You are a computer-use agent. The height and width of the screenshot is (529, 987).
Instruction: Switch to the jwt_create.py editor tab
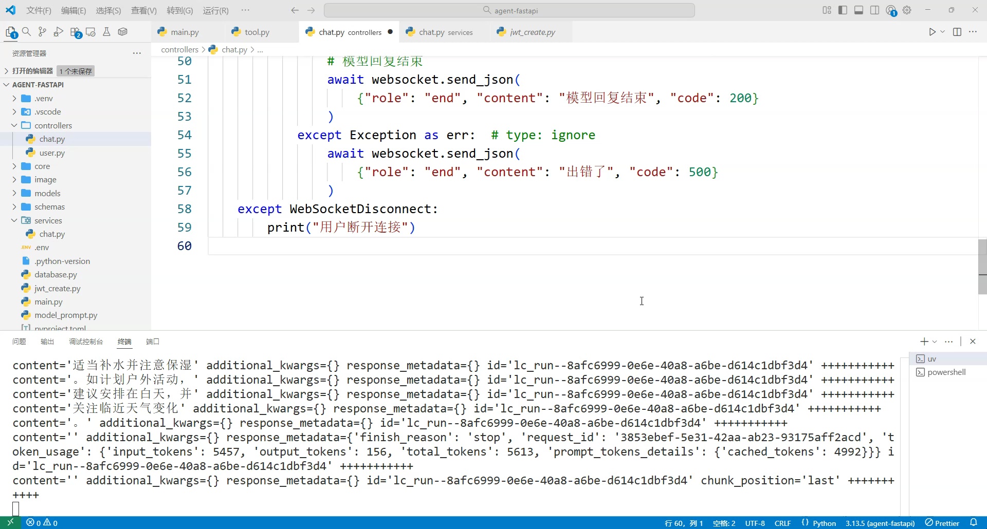(533, 32)
